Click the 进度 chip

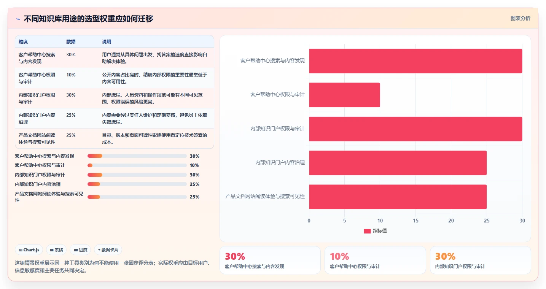[81, 250]
